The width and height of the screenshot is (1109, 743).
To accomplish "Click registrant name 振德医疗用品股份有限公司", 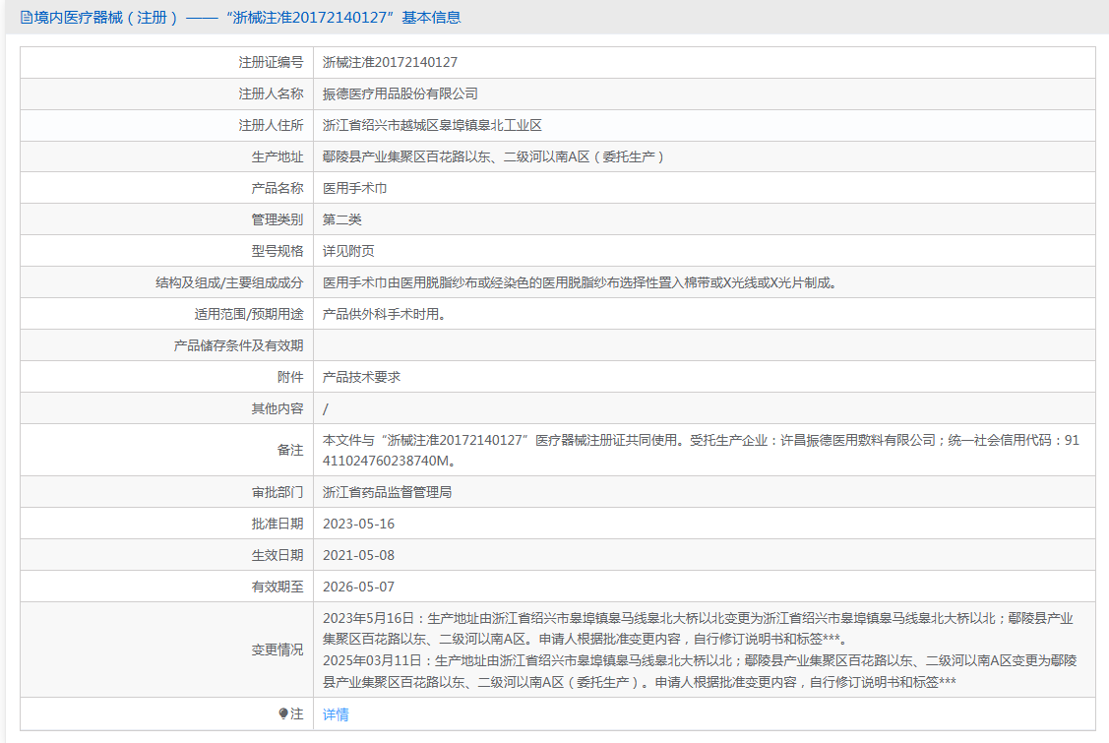I will coord(400,94).
